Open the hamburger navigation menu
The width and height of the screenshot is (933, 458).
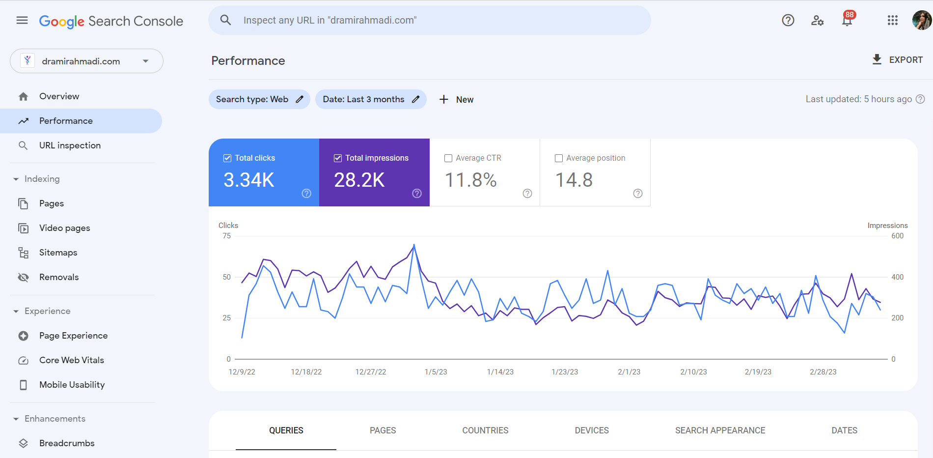coord(21,20)
